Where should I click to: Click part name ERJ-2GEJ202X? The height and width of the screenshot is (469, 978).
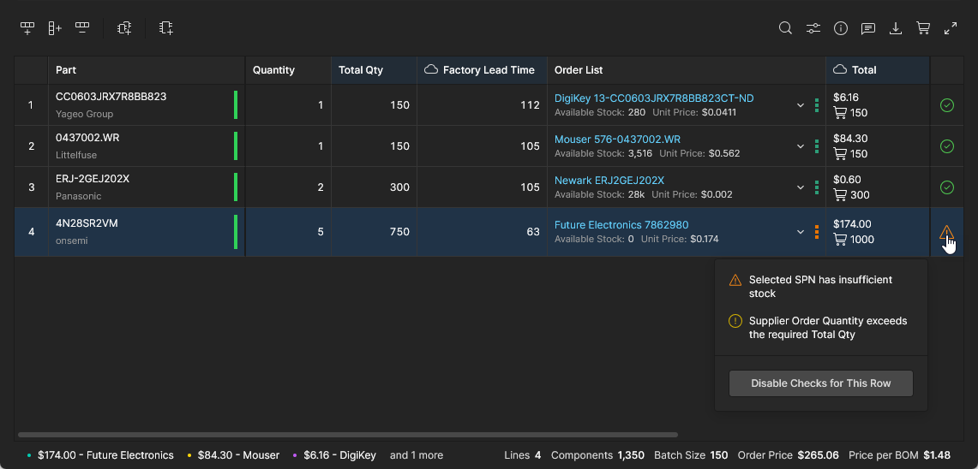point(93,179)
